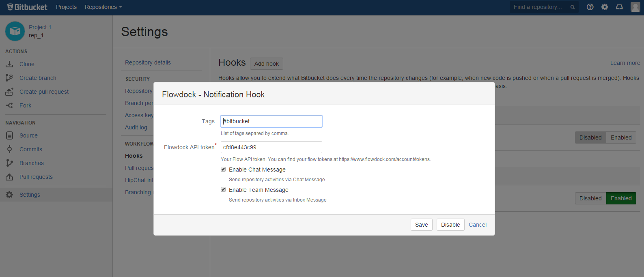Click the Commits icon in sidebar

coord(9,149)
